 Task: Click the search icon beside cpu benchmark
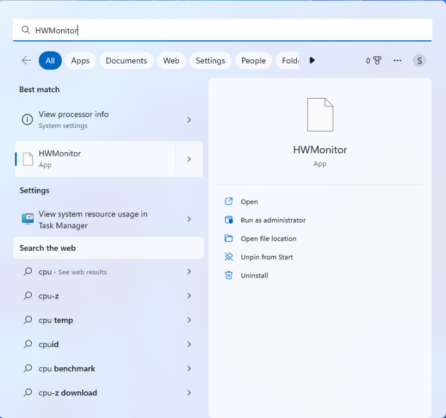click(27, 368)
